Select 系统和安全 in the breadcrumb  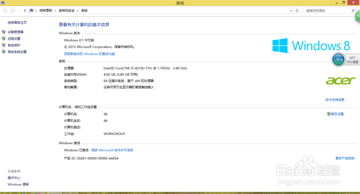click(67, 10)
